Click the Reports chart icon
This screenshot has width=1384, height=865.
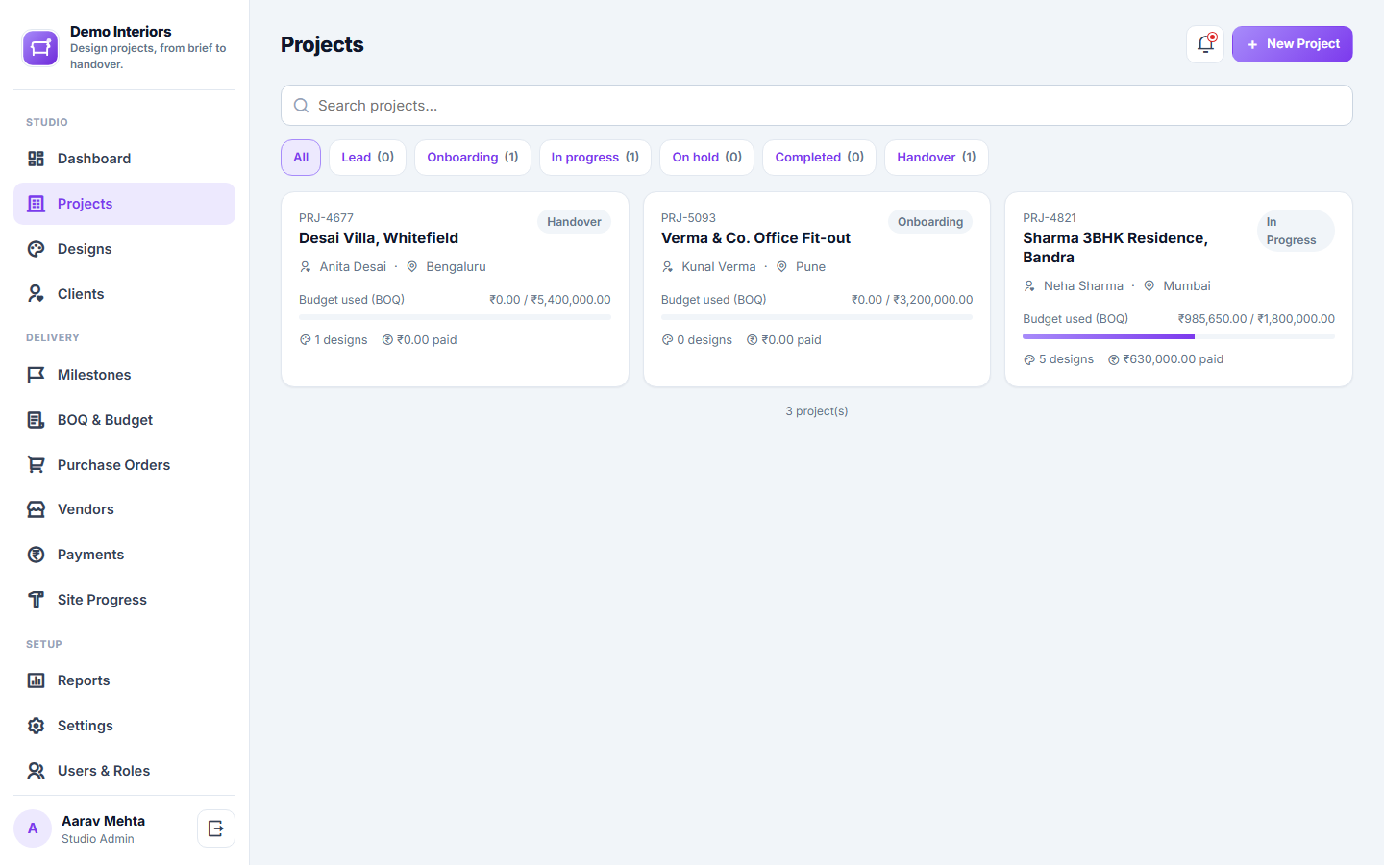[37, 680]
